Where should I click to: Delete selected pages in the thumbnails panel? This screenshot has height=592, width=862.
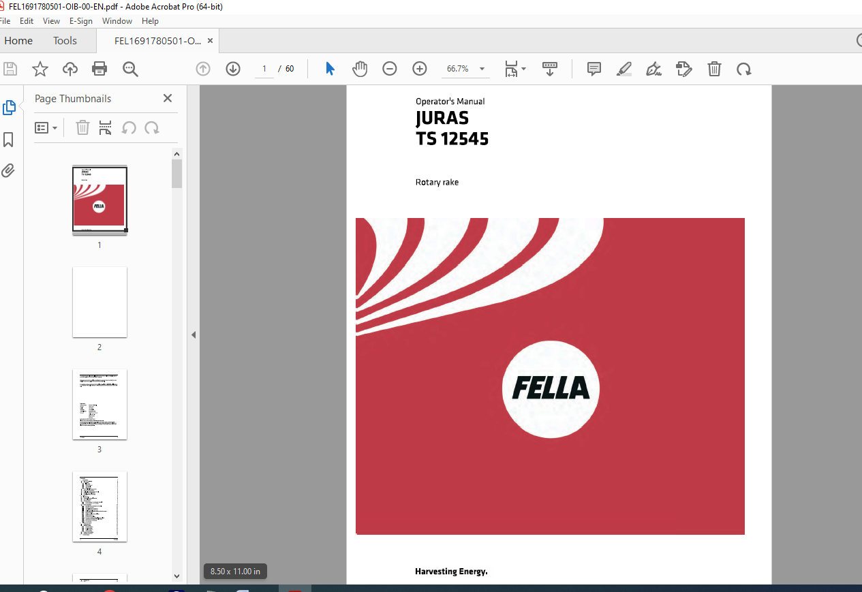82,127
